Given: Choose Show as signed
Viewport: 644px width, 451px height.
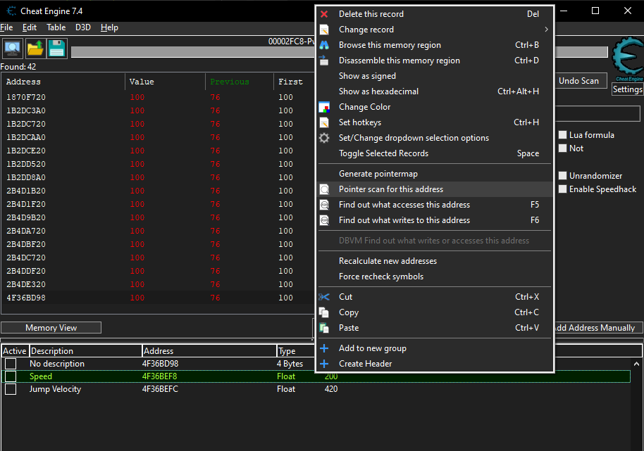Looking at the screenshot, I should click(x=367, y=76).
